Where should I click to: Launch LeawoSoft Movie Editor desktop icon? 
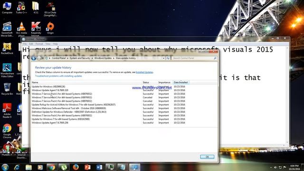pyautogui.click(x=7, y=29)
